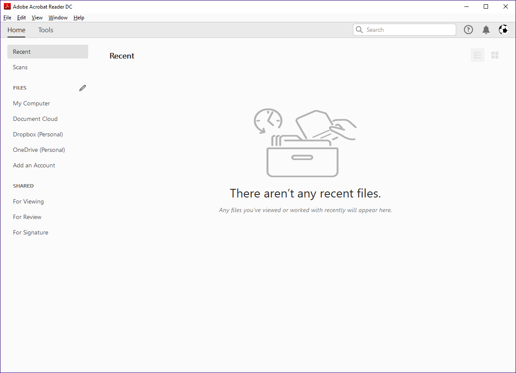Switch recent files to grid view

(494, 55)
